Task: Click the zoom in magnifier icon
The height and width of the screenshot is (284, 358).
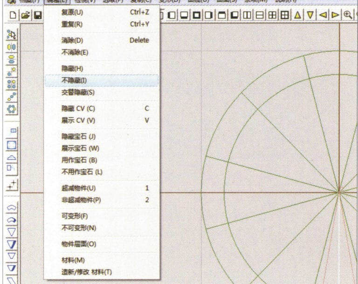Action: pyautogui.click(x=347, y=15)
